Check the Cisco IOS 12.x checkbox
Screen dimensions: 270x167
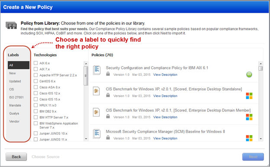click(x=35, y=93)
